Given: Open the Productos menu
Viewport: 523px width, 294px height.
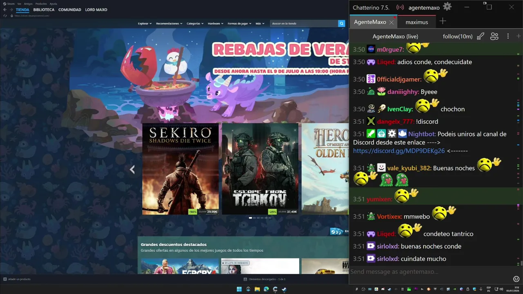Looking at the screenshot, I should 41,4.
